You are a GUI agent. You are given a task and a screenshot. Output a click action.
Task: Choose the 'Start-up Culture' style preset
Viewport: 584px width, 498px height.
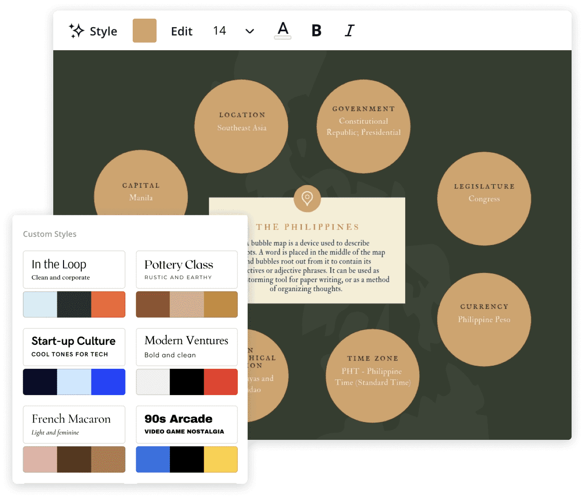[x=74, y=347]
